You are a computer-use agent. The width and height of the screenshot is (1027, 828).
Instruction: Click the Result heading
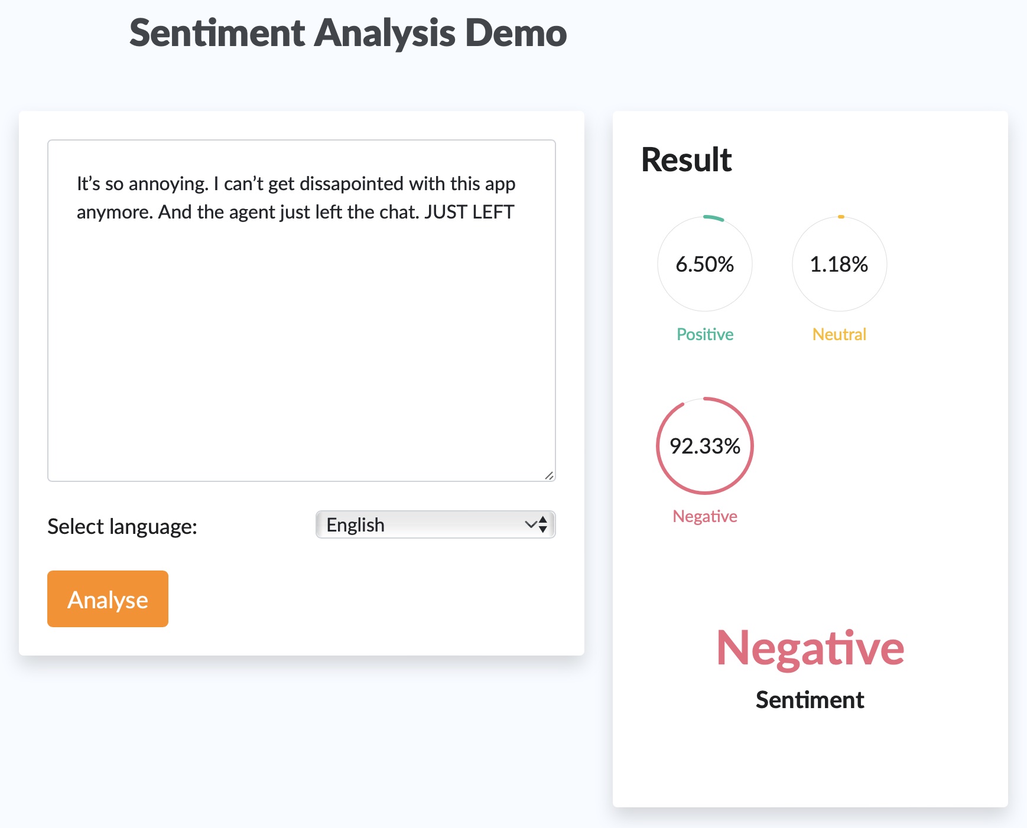(x=687, y=158)
